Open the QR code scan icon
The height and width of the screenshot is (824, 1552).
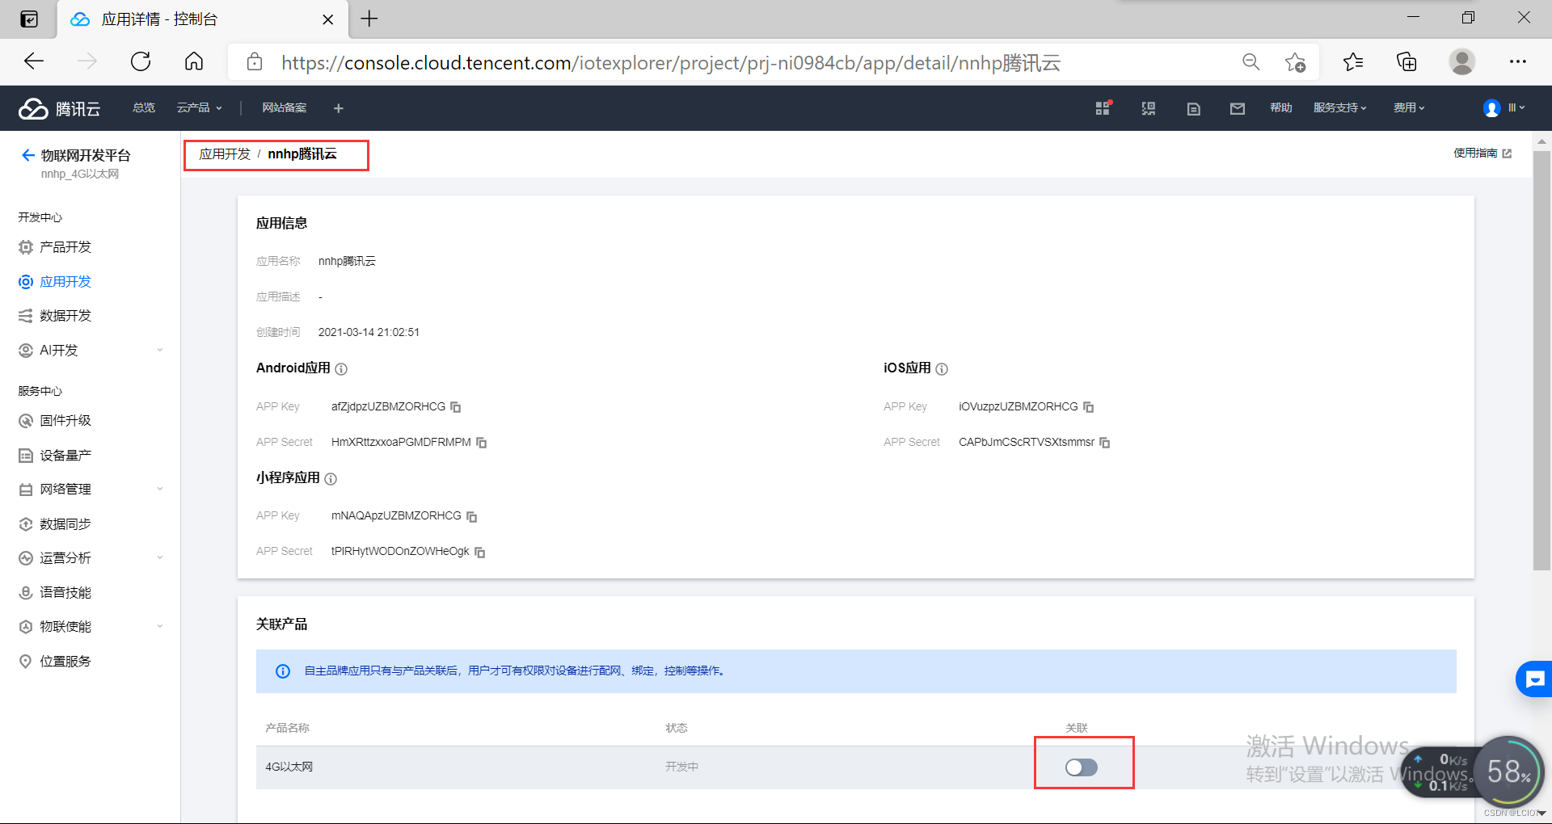[x=1149, y=108]
